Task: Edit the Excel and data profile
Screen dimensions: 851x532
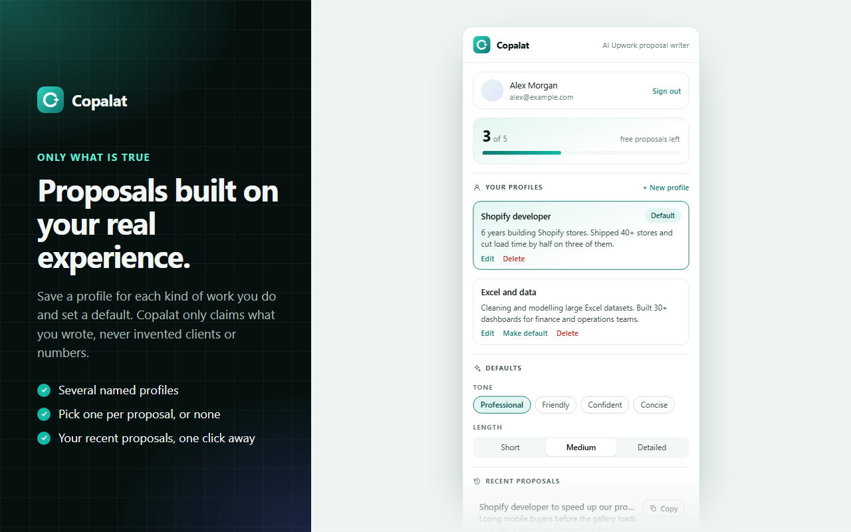Action: coord(487,333)
